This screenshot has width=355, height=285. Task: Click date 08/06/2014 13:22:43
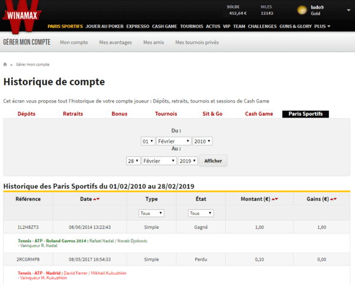click(x=90, y=227)
